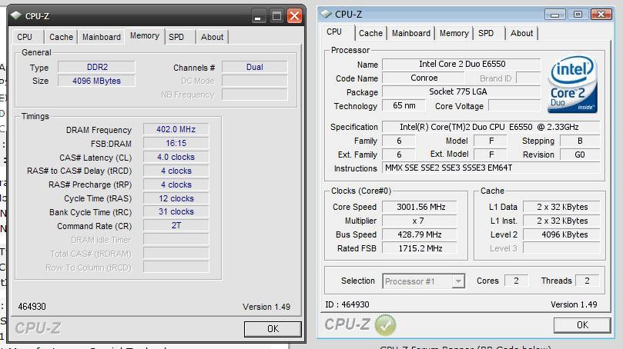Close the left CPU-Z memory window

294,16
